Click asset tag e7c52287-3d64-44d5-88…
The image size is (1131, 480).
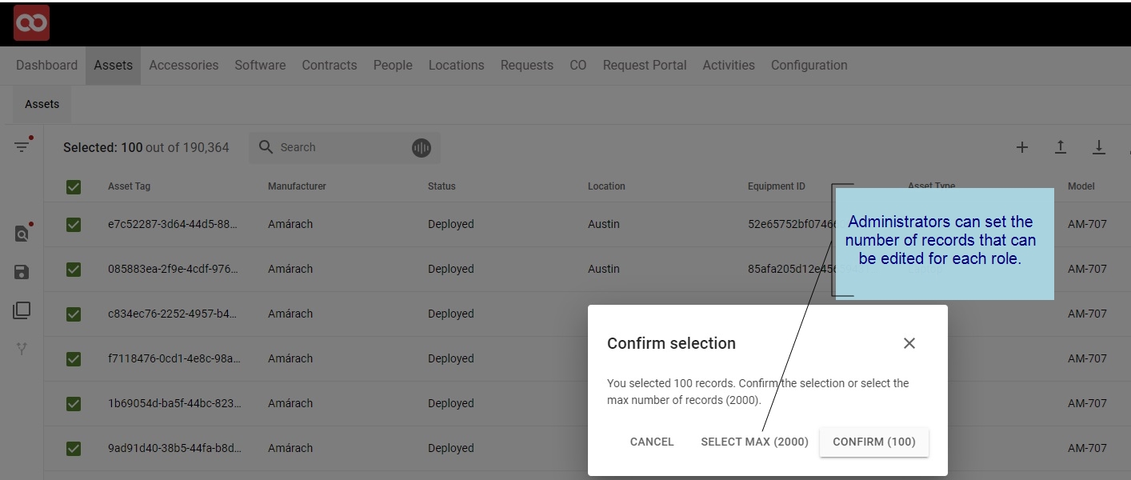173,224
